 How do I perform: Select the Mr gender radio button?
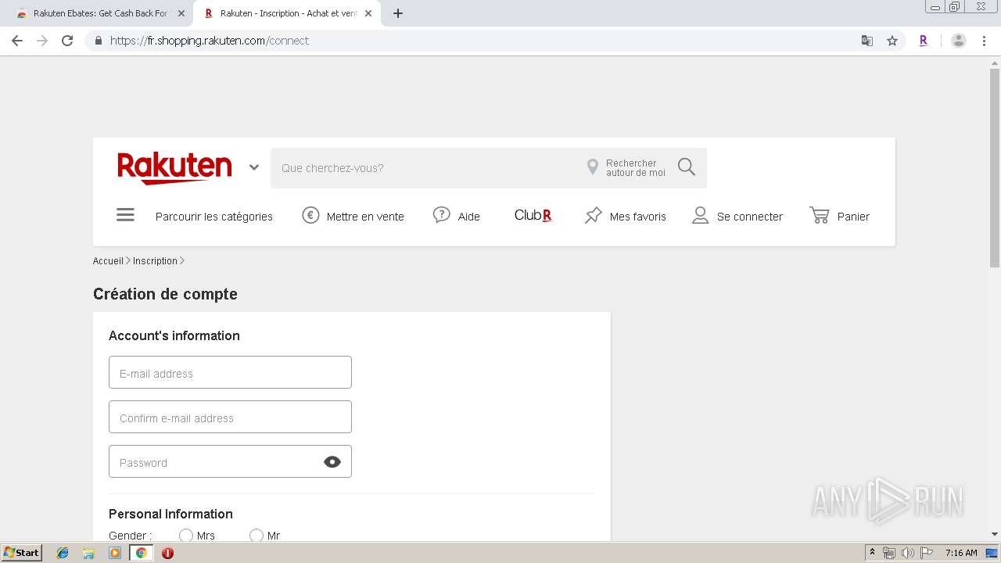coord(256,536)
